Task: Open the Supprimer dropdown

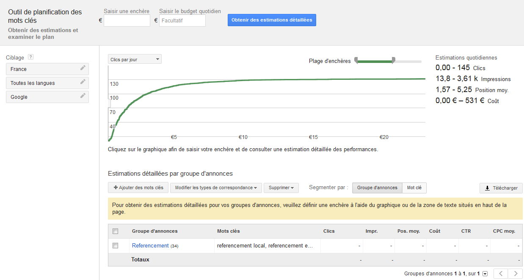Action: [281, 188]
